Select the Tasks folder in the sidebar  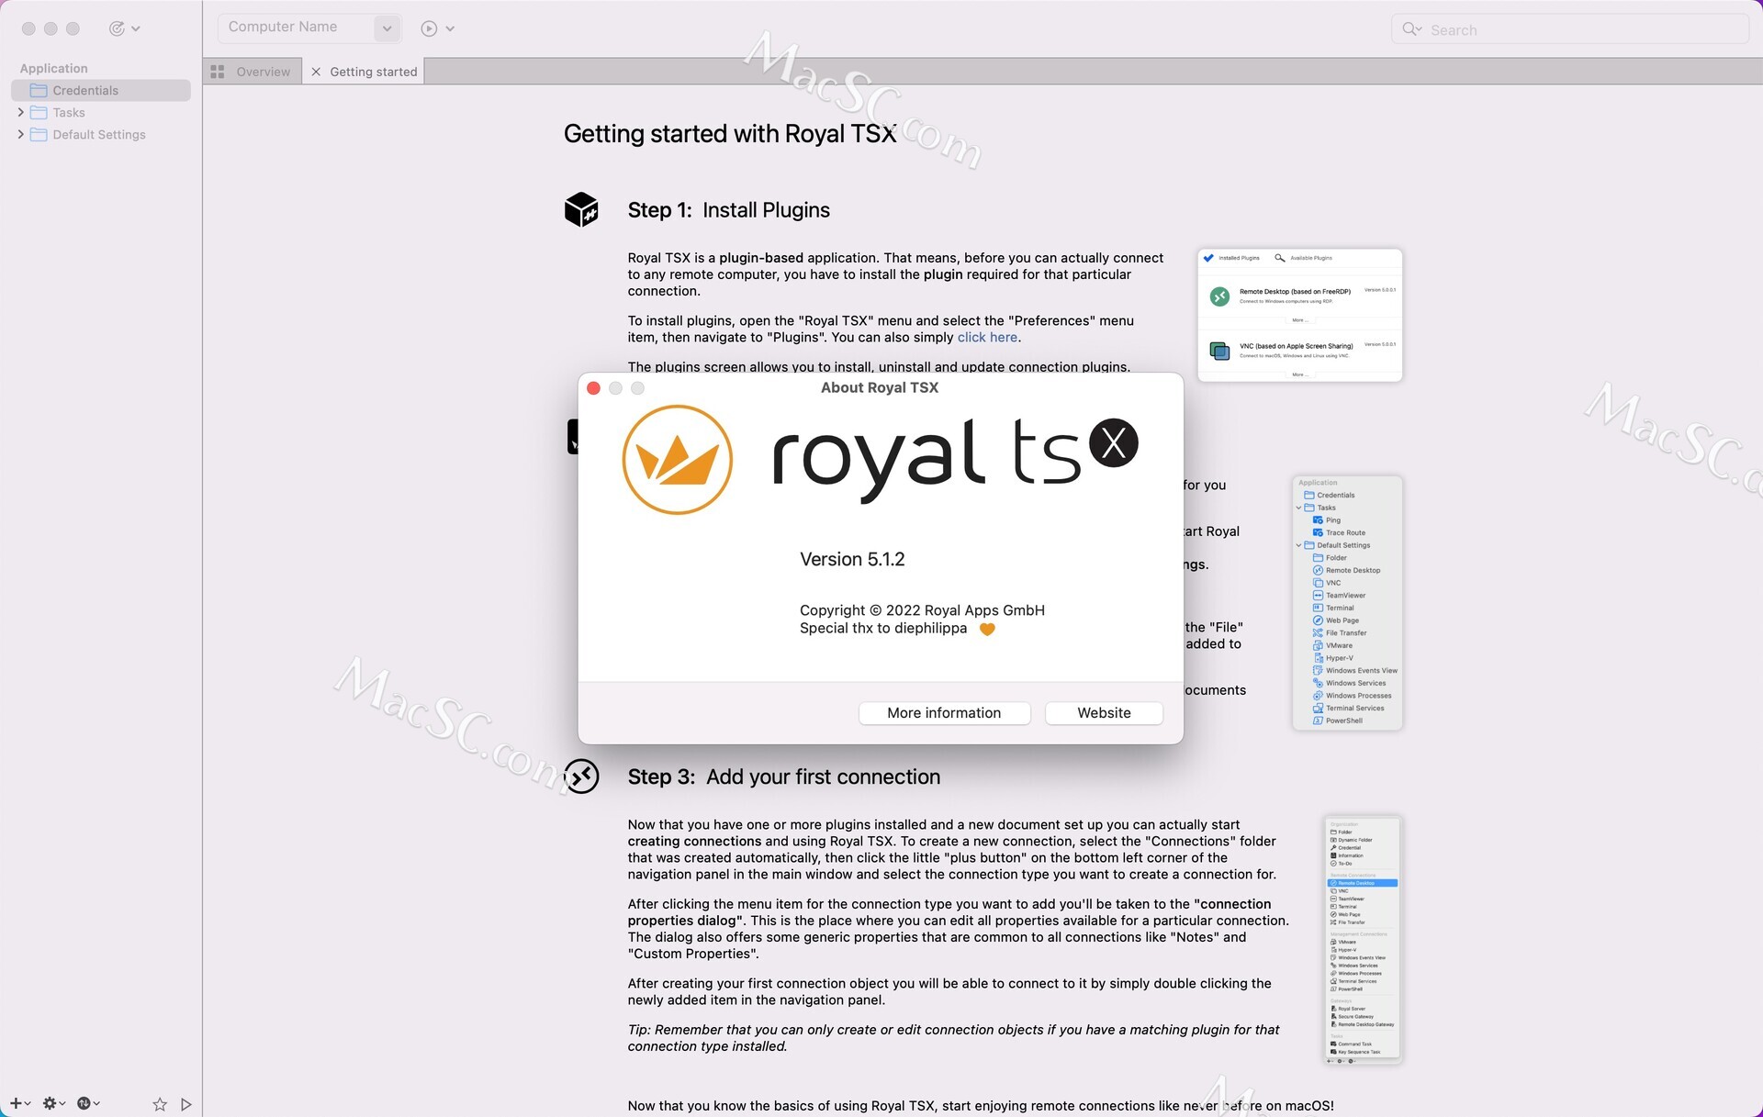pos(69,112)
